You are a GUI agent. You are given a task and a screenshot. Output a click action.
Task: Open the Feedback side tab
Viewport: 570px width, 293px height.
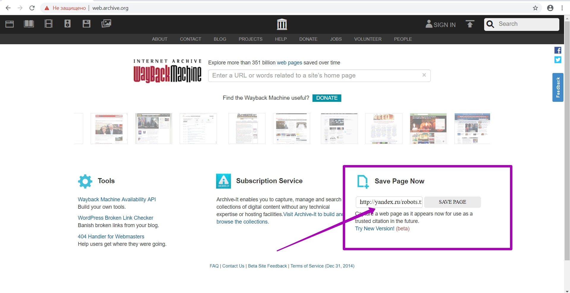pos(558,87)
